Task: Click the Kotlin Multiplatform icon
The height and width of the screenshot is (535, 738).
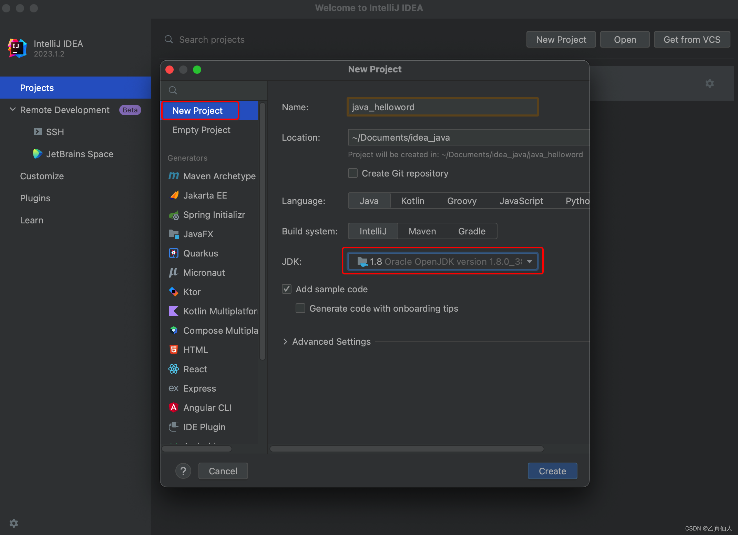Action: point(174,311)
